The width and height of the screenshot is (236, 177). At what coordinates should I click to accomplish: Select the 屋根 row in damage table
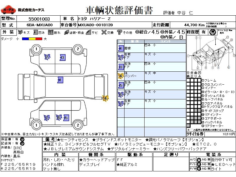(x=152, y=48)
